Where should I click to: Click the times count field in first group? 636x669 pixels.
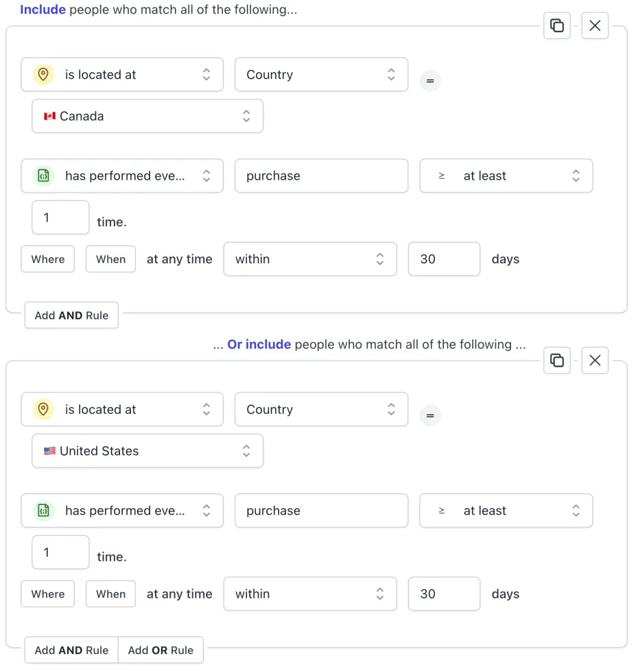click(x=60, y=217)
